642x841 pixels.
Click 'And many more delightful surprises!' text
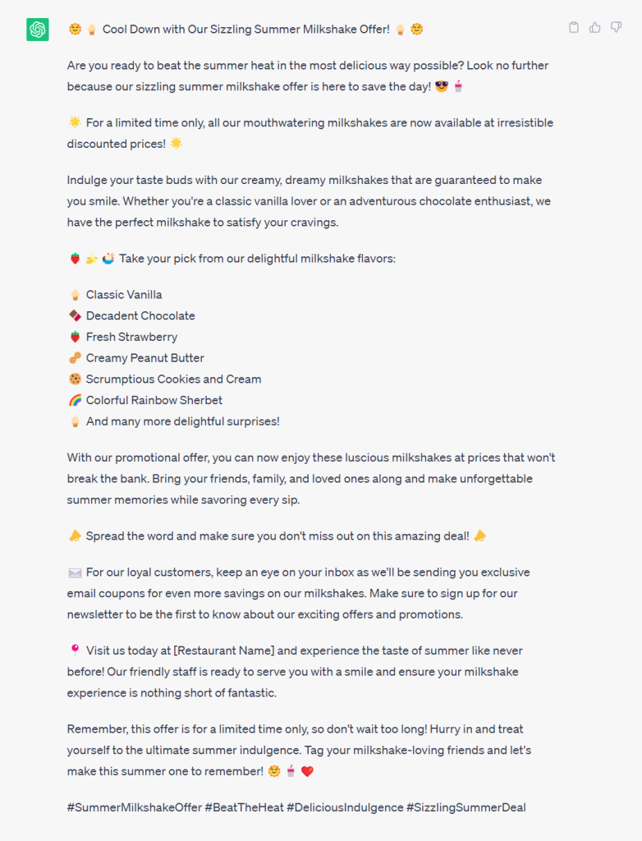pyautogui.click(x=182, y=421)
